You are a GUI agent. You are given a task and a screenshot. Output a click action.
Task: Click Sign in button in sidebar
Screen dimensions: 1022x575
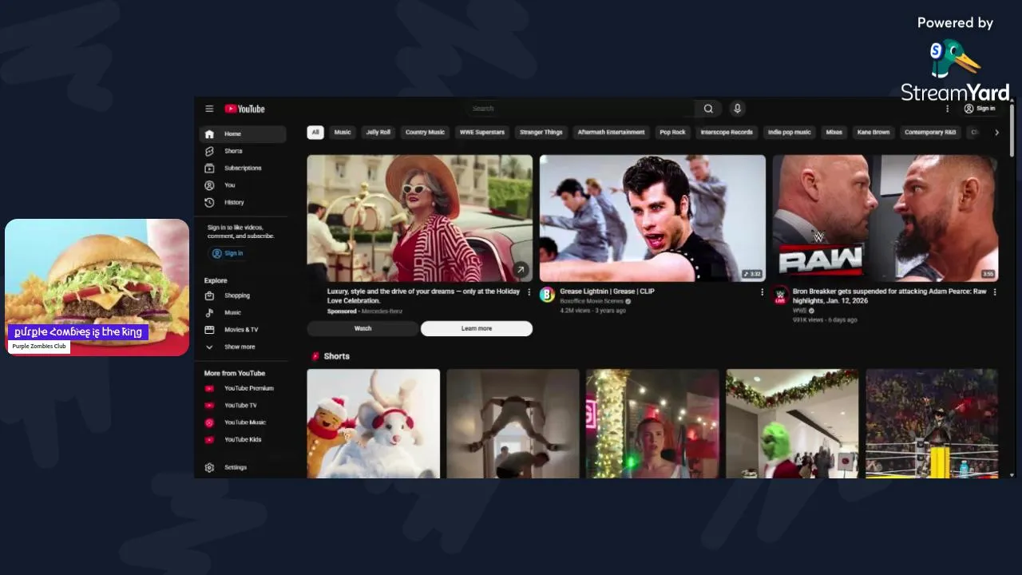pos(228,254)
